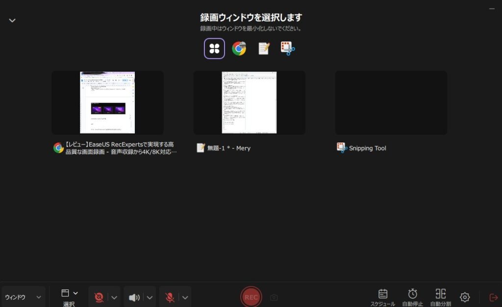Choose the Chrome EaseUS review window thumbnail
This screenshot has height=307, width=502.
[x=107, y=102]
